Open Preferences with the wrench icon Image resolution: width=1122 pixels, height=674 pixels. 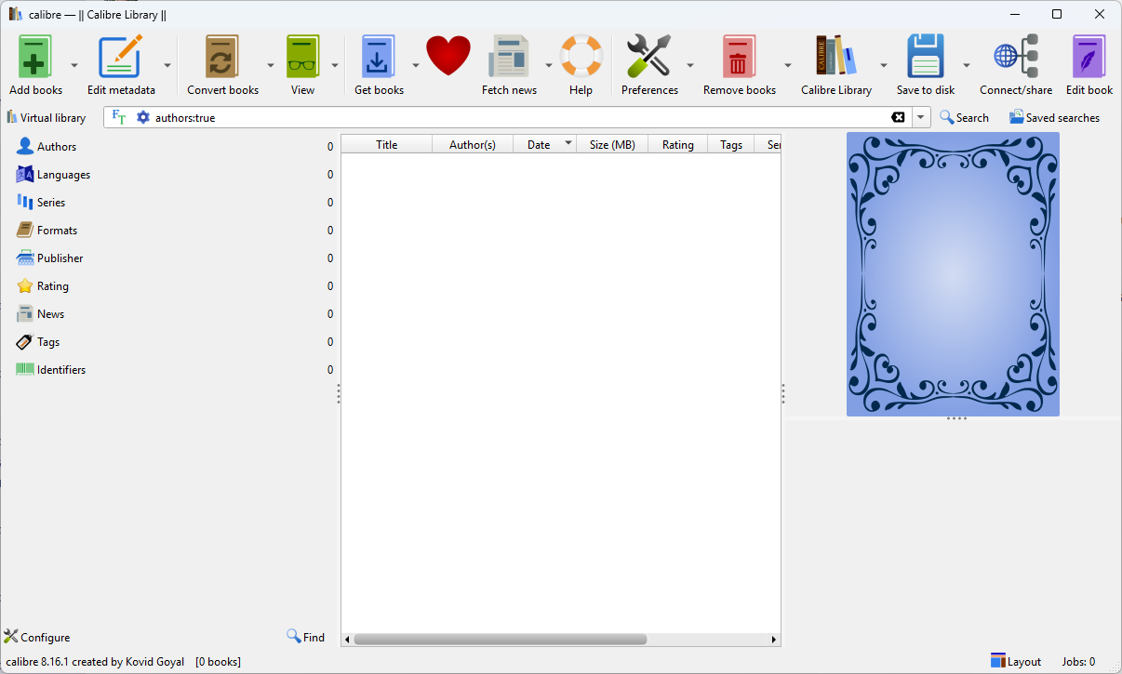coord(649,58)
